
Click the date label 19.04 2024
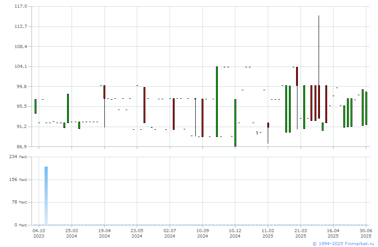pos(104,233)
